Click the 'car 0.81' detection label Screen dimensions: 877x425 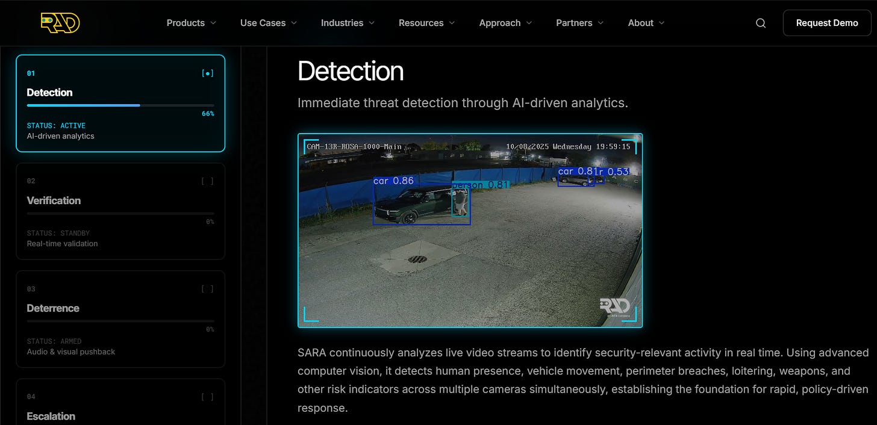tap(576, 172)
